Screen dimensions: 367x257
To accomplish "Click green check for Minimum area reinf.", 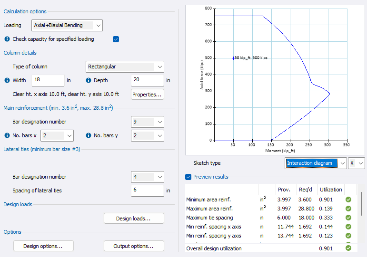I will [348, 200].
